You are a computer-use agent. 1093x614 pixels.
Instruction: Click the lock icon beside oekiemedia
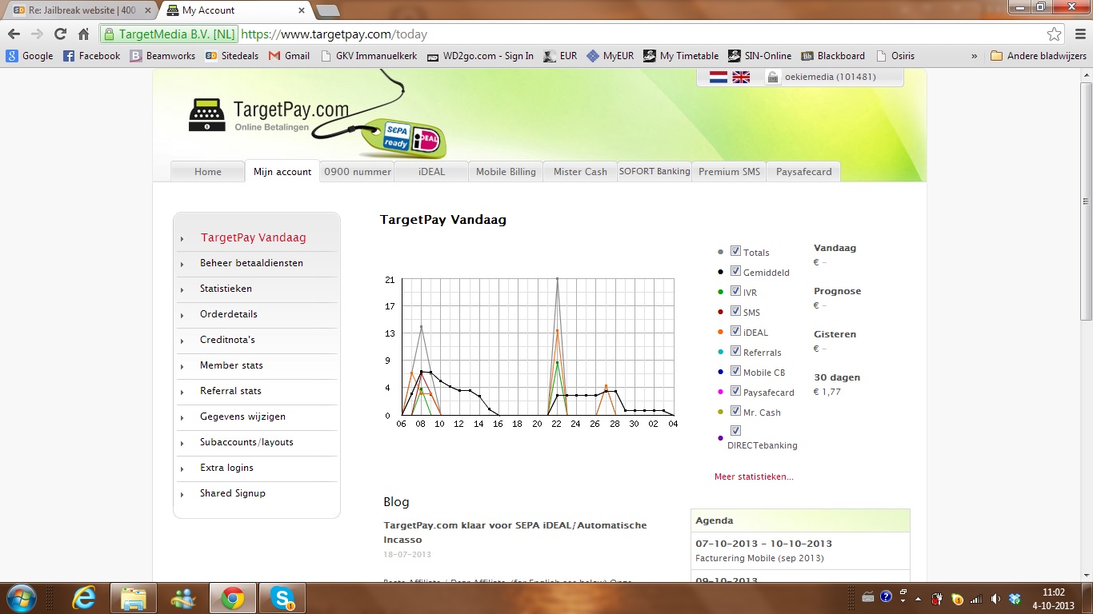point(773,78)
